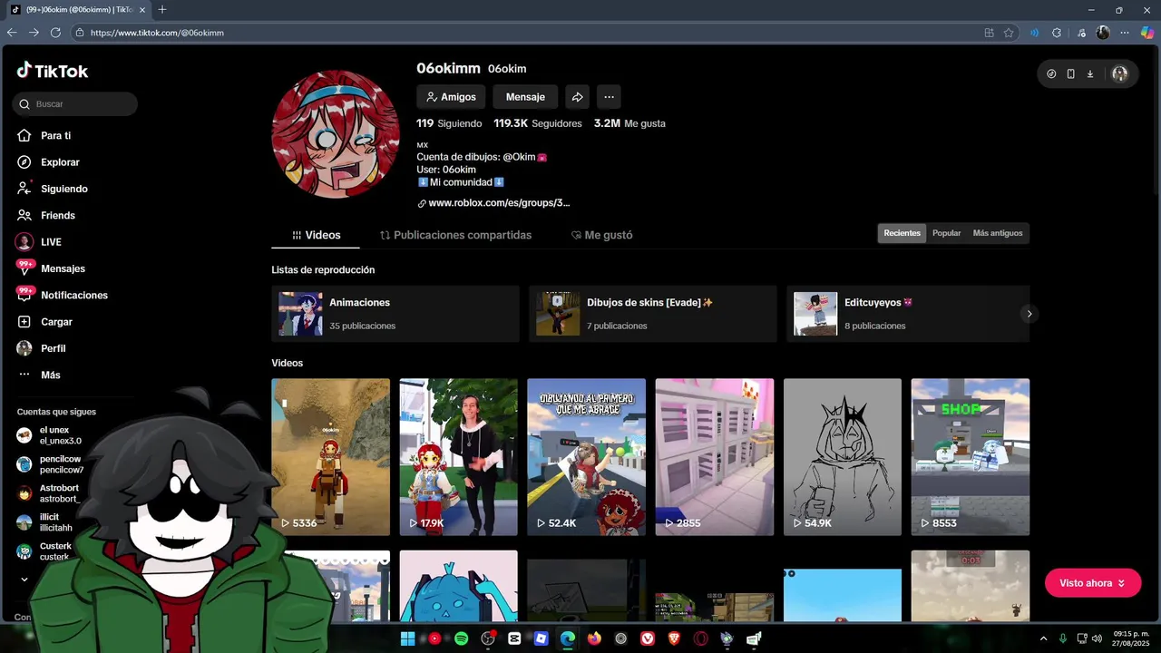Open the Más sidebar menu

pos(38,375)
